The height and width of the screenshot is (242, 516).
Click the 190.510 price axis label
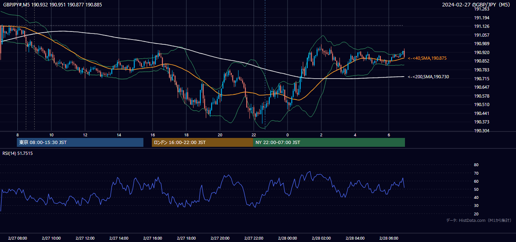(482, 104)
